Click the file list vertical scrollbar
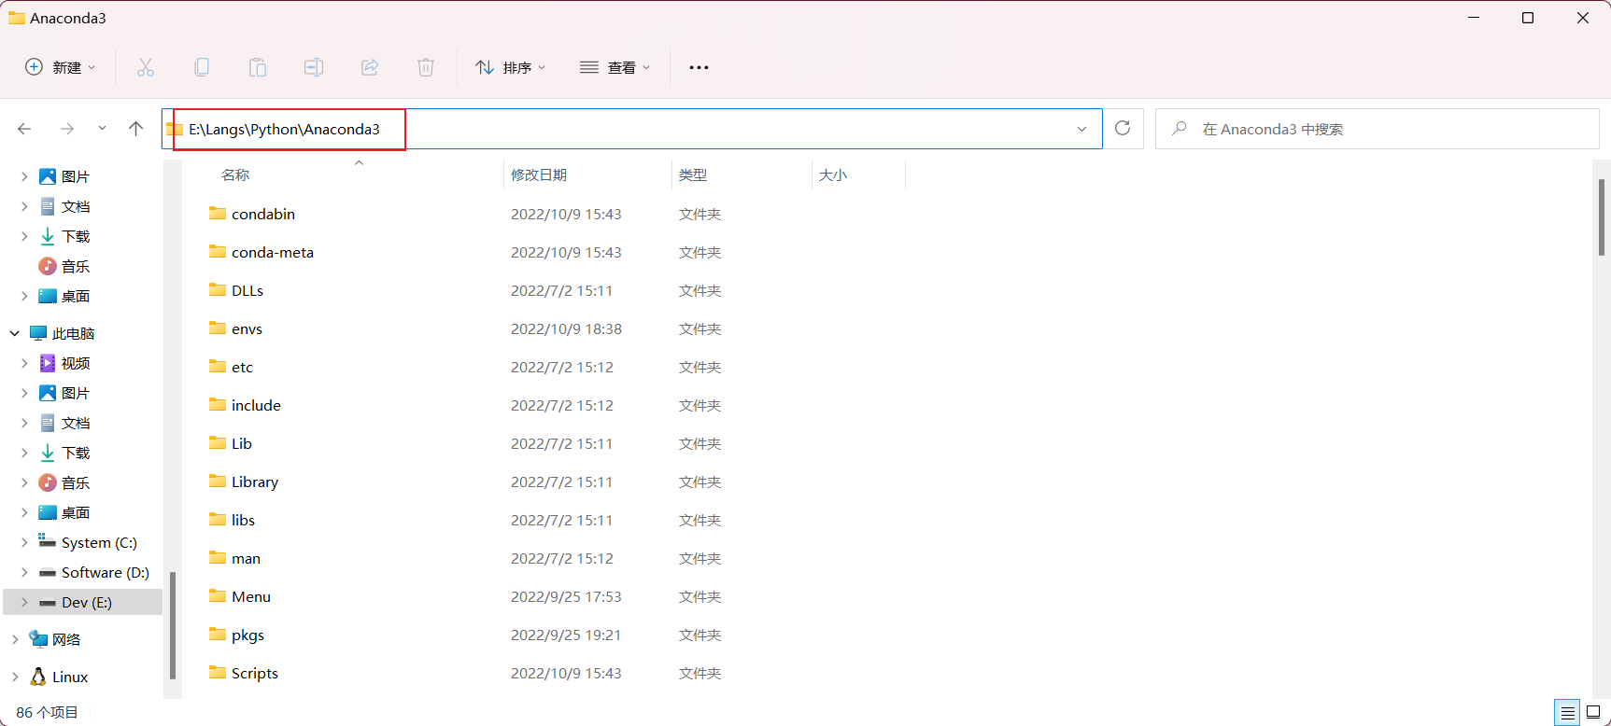Screen dimensions: 1611x726 pyautogui.click(x=1602, y=216)
